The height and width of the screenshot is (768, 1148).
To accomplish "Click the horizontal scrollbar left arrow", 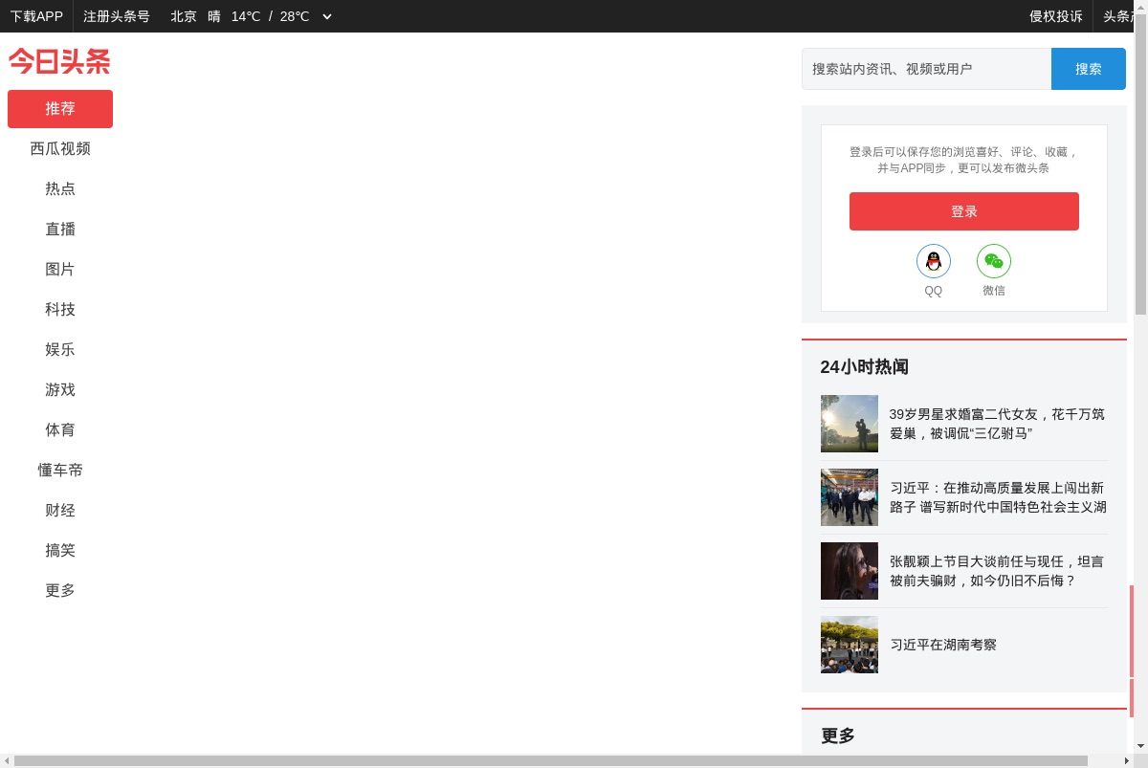I will [7, 761].
